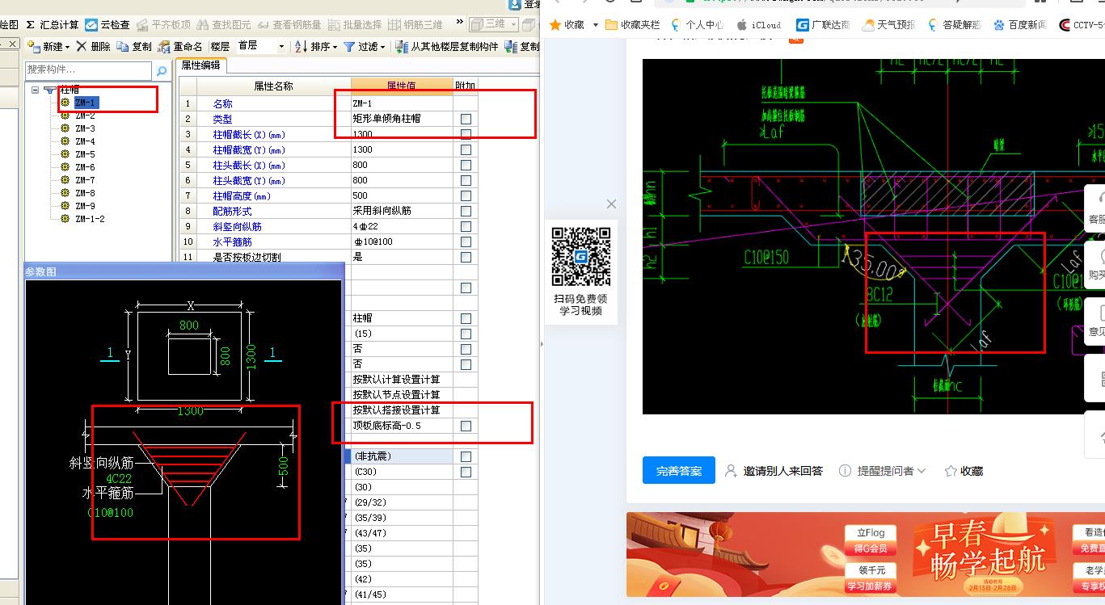
Task: Tick 附加 checkbox for 柱头截宽(Y) row
Action: coord(466,180)
